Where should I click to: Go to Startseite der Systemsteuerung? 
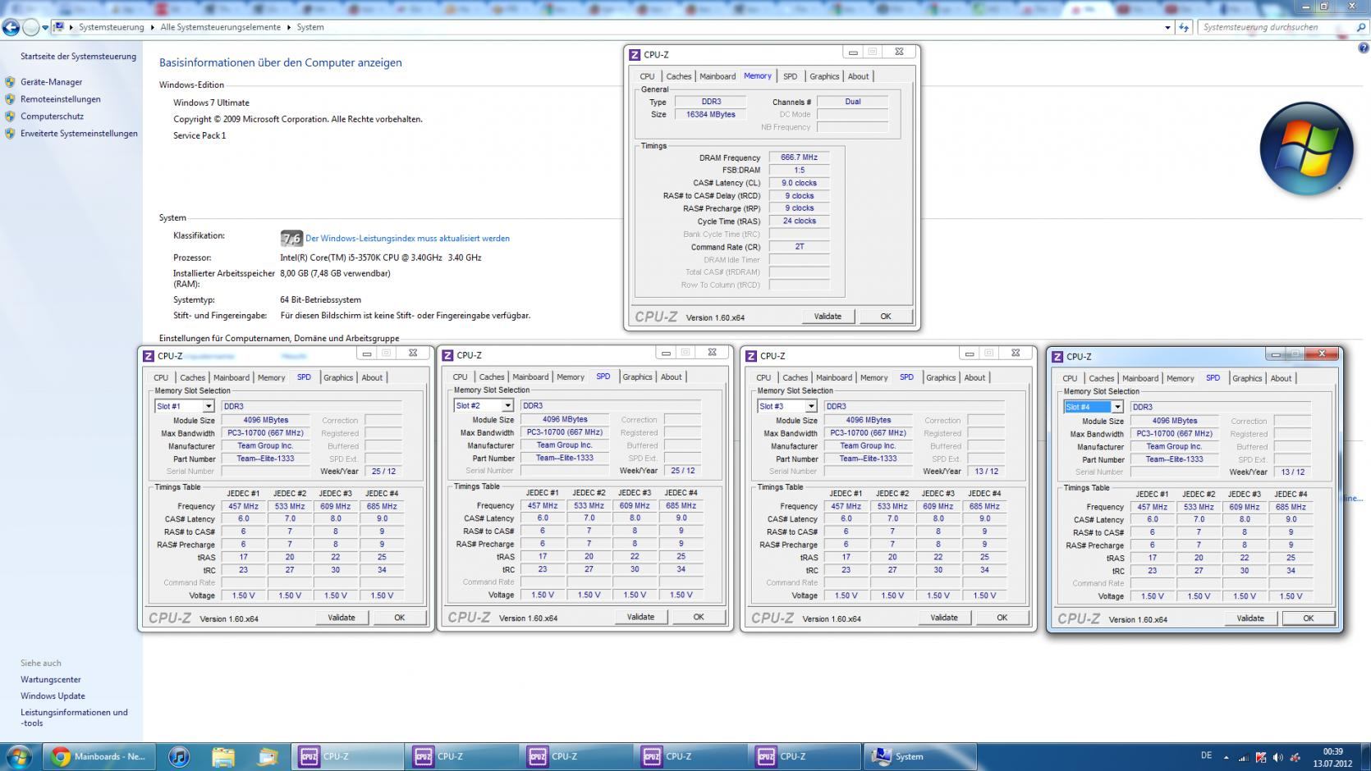pyautogui.click(x=79, y=57)
